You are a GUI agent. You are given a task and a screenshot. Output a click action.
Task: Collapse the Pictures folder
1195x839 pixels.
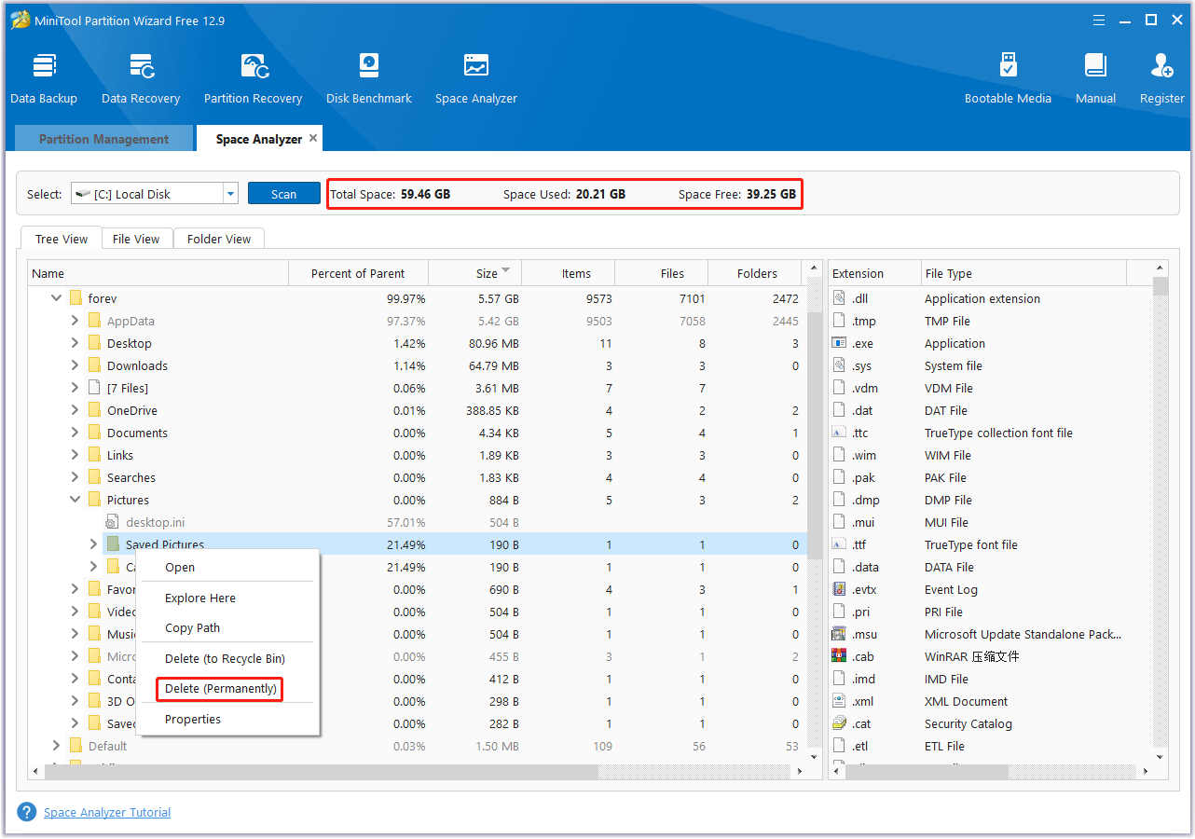pyautogui.click(x=75, y=500)
